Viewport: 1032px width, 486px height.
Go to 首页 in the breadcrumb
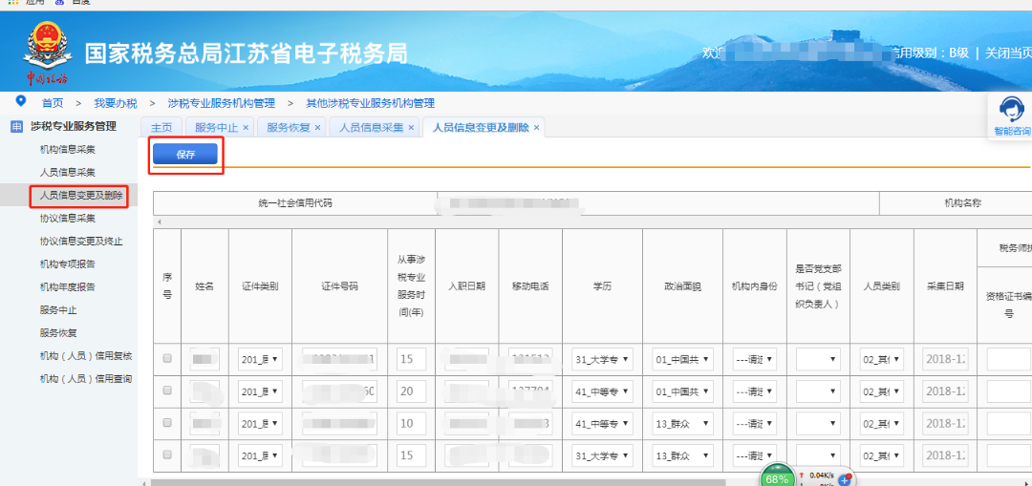click(x=53, y=103)
